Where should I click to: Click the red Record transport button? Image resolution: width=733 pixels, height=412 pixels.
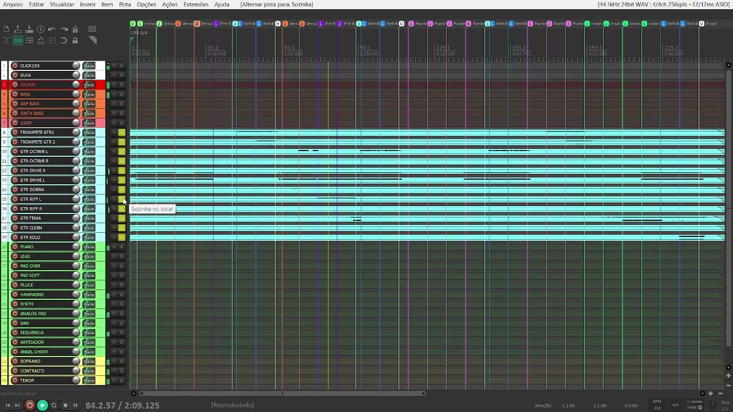[x=30, y=405]
